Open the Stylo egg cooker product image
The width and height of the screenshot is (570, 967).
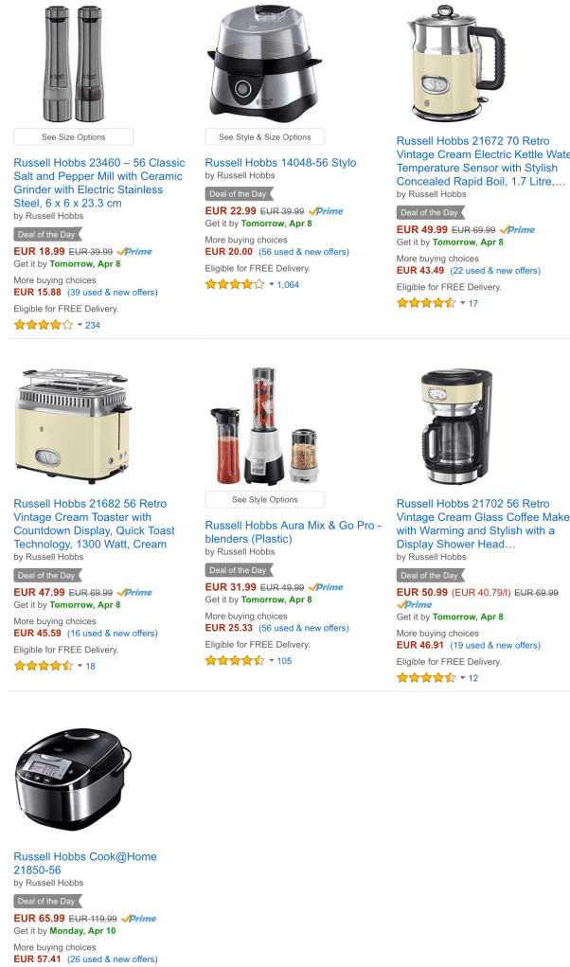265,63
